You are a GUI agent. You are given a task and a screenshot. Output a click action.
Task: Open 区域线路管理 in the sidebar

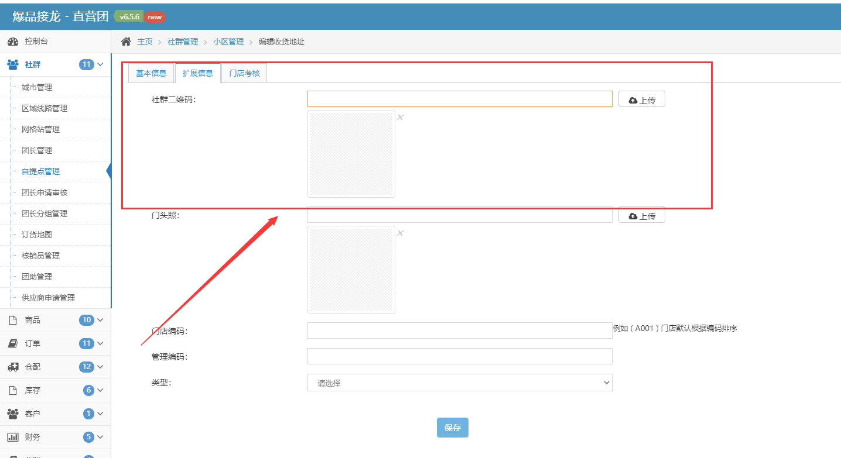point(45,108)
